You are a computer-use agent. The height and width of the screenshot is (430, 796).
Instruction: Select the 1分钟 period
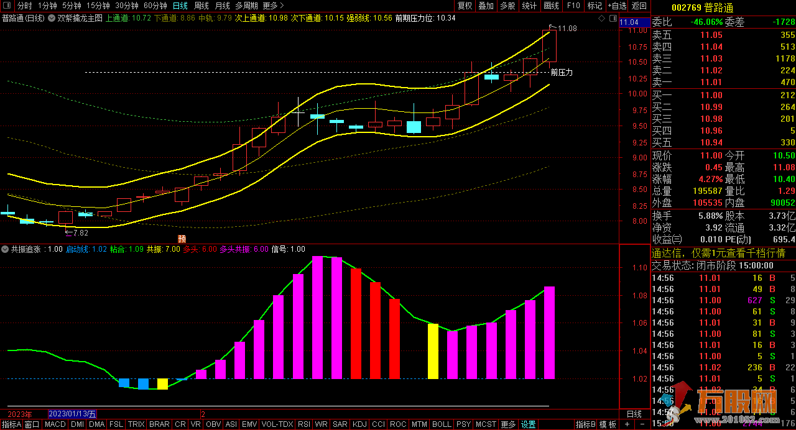point(47,6)
